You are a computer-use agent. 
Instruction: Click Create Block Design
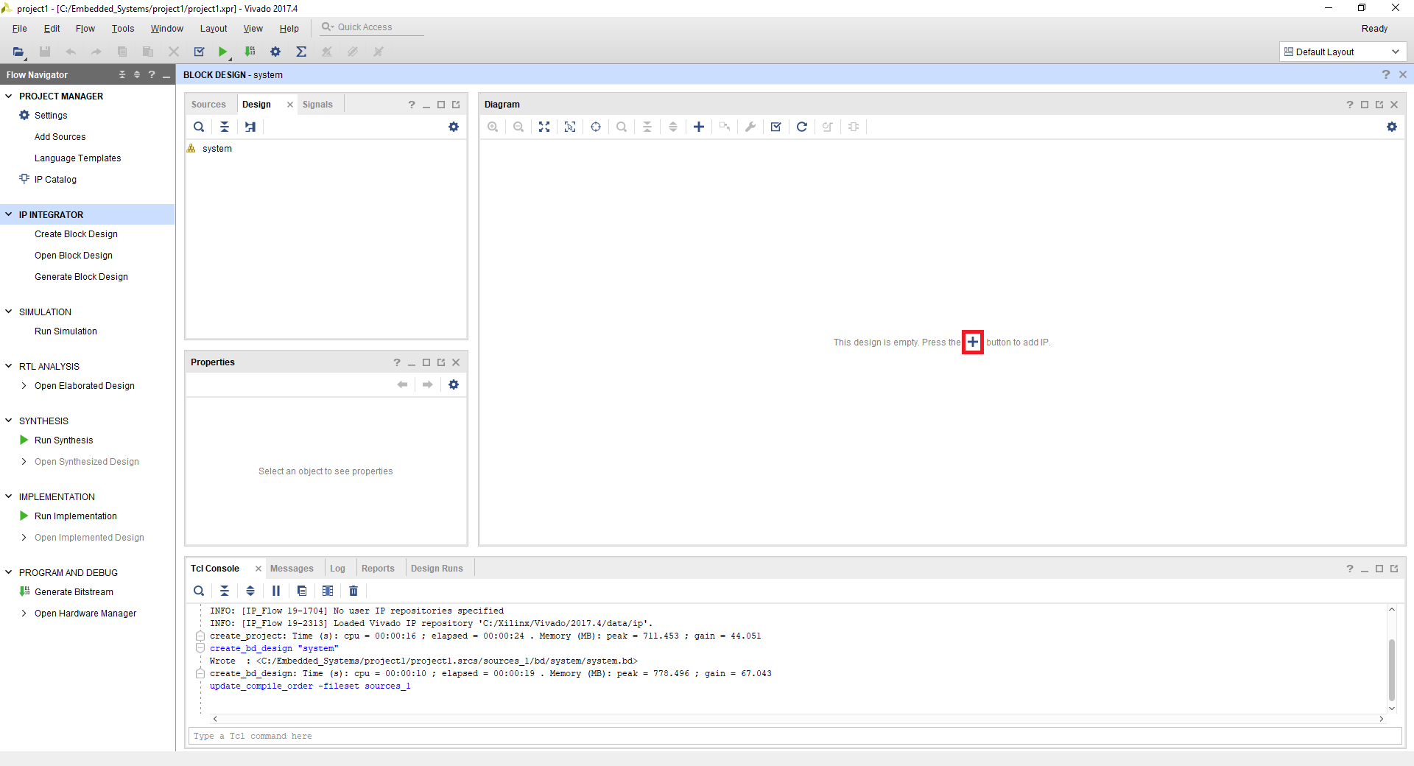pyautogui.click(x=76, y=234)
